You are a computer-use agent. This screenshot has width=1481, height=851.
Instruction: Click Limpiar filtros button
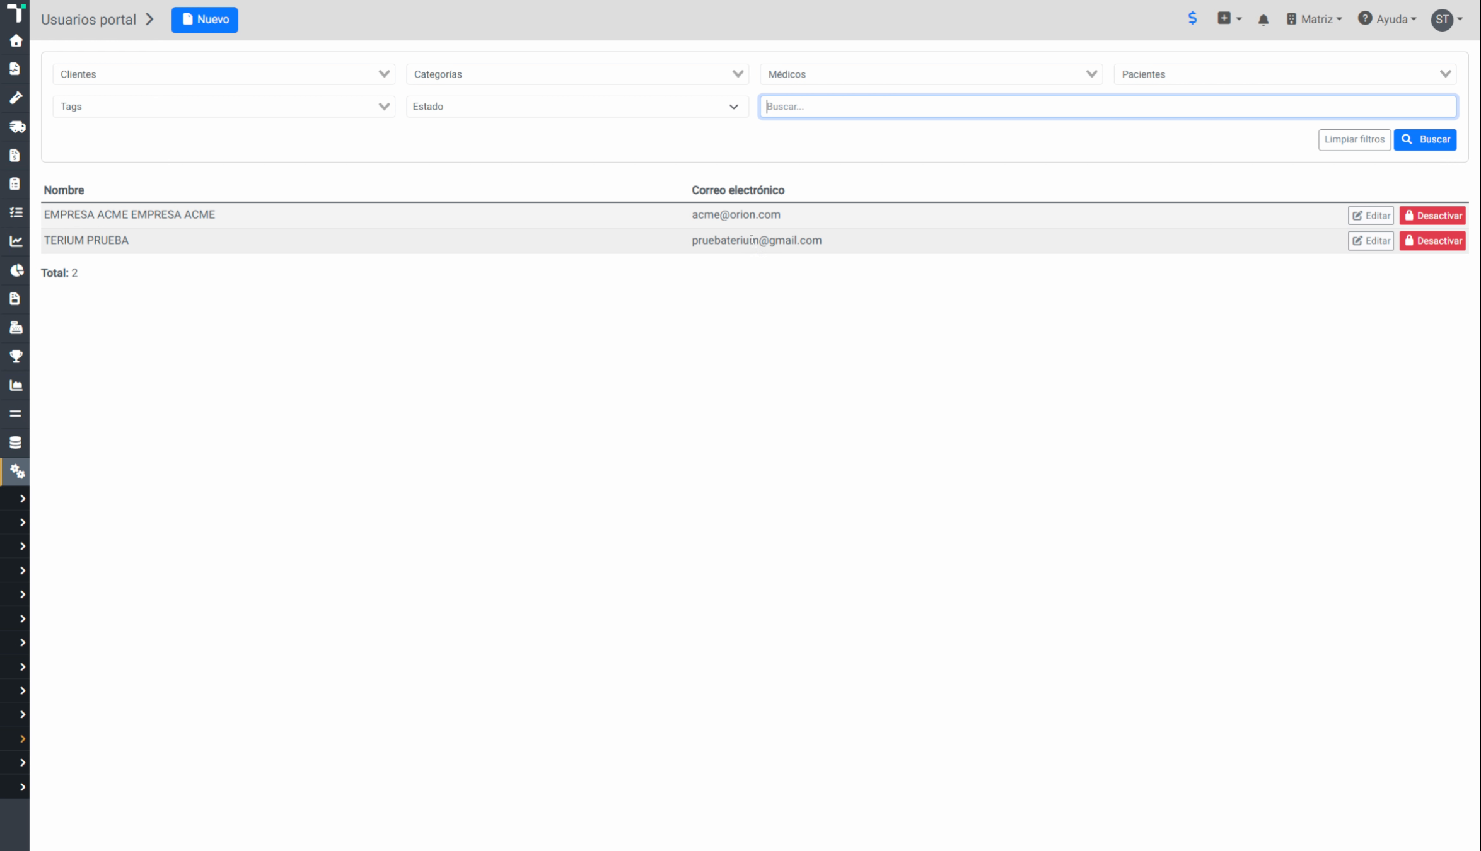click(1354, 139)
